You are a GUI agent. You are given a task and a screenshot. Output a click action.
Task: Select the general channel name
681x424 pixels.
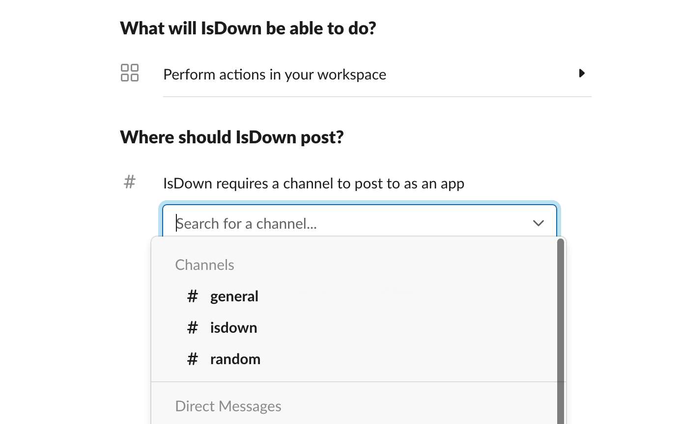coord(234,296)
